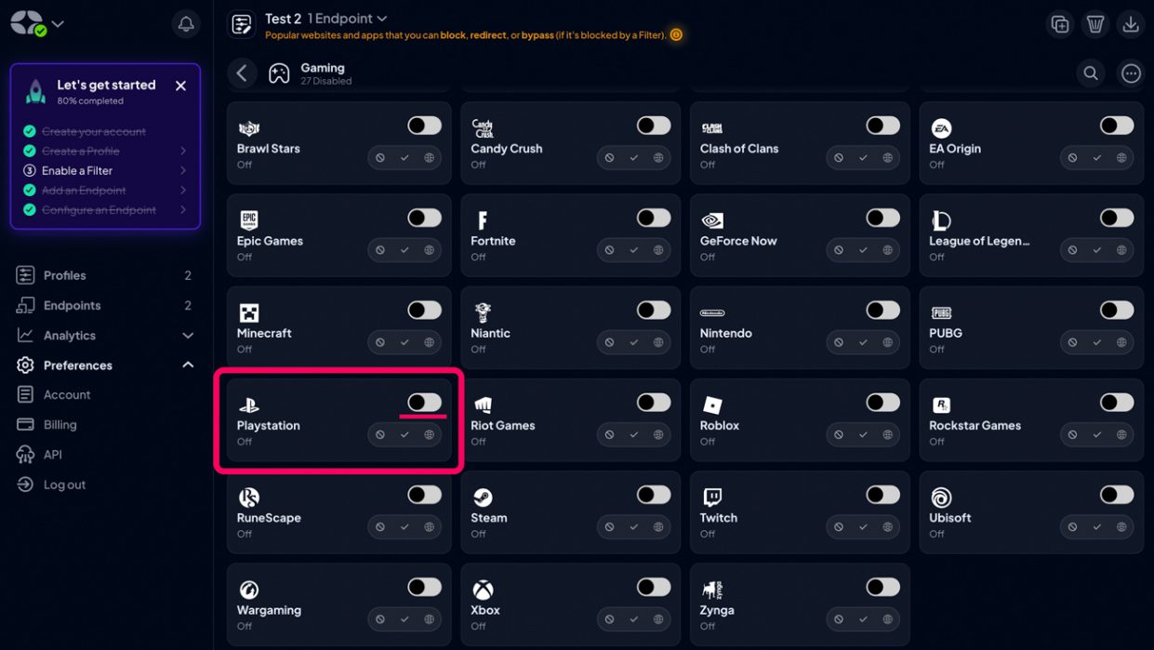Image resolution: width=1154 pixels, height=650 pixels.
Task: Click the Enable a Filter step
Action: point(77,171)
